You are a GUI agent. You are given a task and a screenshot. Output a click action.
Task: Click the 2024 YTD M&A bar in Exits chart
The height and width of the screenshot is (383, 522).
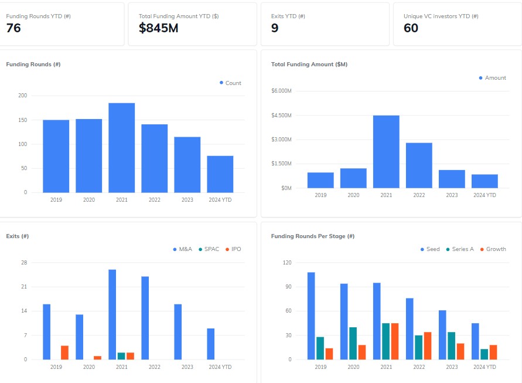(x=211, y=344)
